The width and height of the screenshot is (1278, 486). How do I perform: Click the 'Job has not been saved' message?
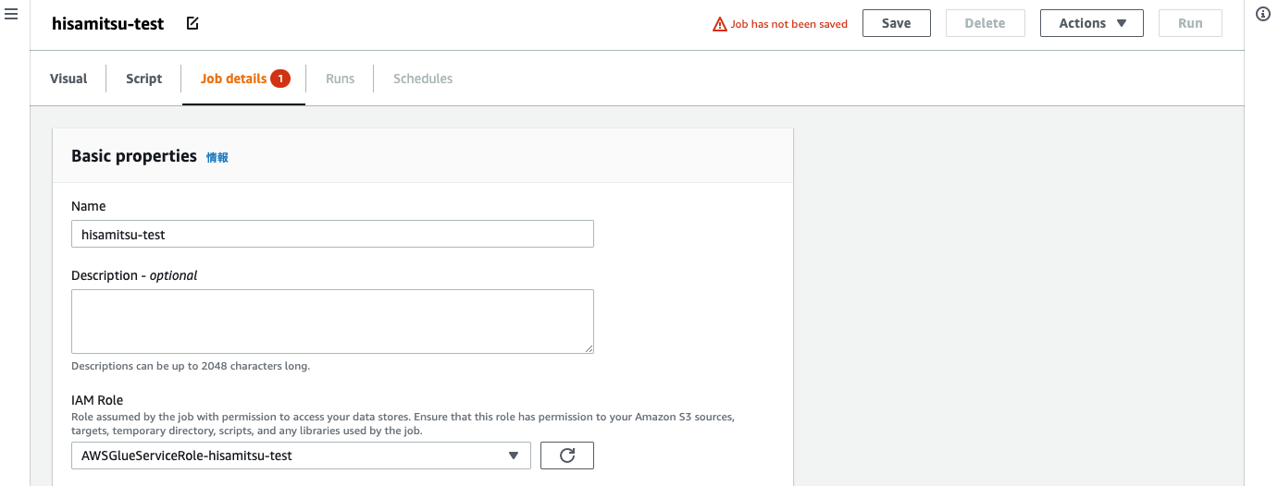[x=789, y=25]
